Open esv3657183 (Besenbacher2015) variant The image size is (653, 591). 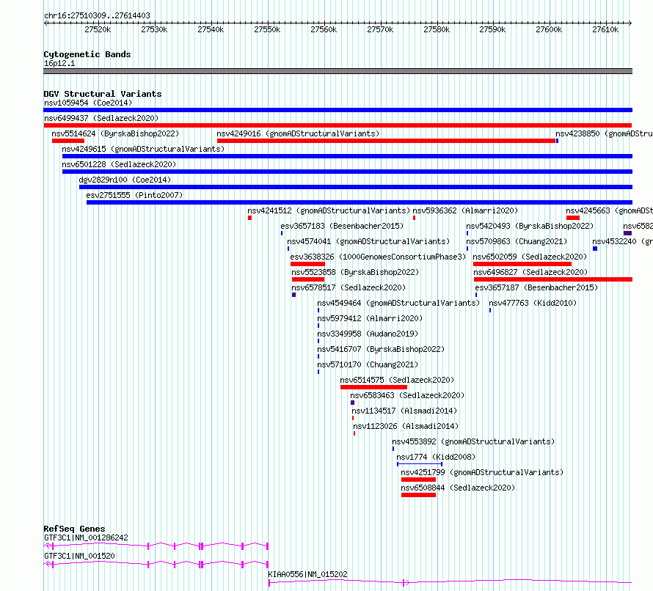tap(342, 226)
